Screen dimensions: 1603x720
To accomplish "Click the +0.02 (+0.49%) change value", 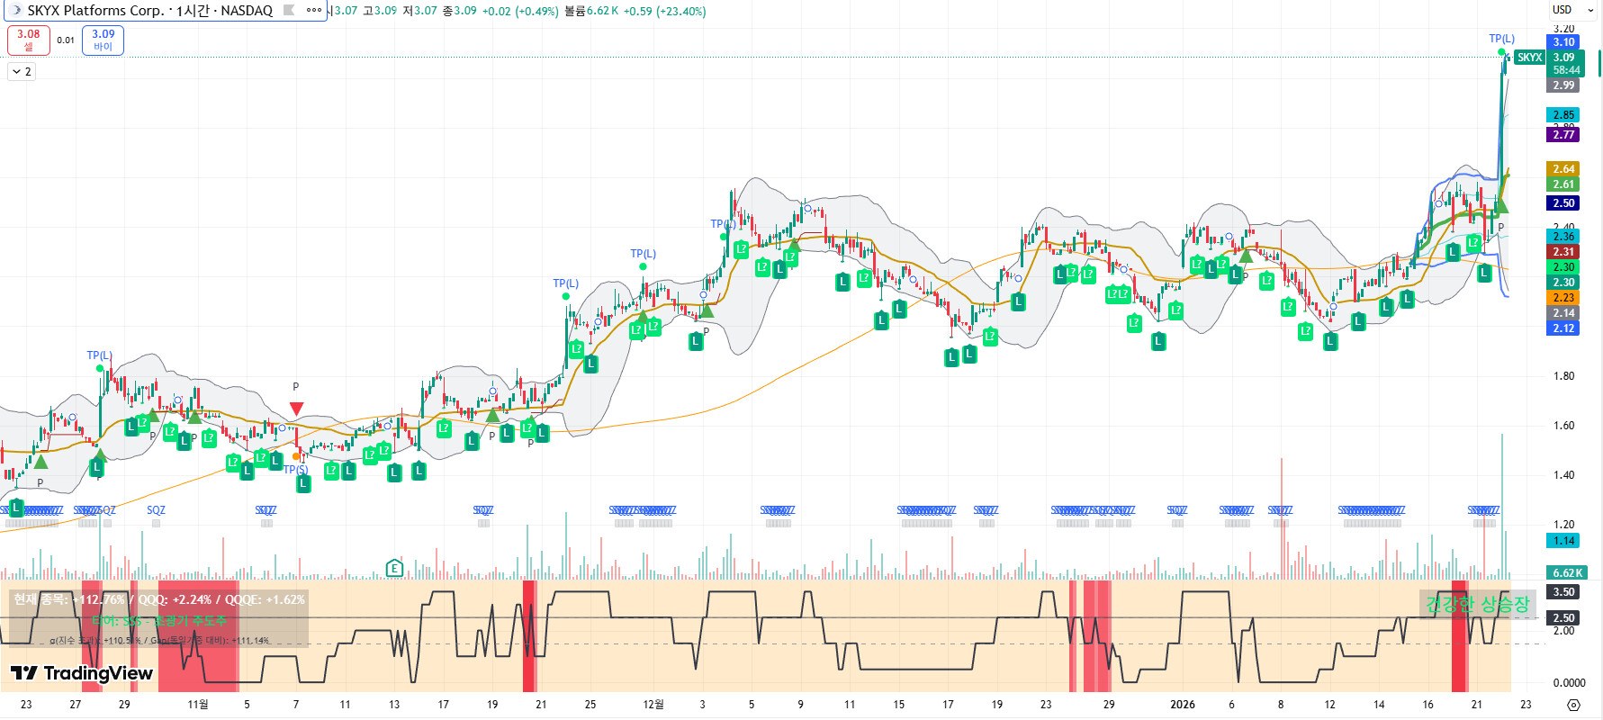I will (x=520, y=11).
